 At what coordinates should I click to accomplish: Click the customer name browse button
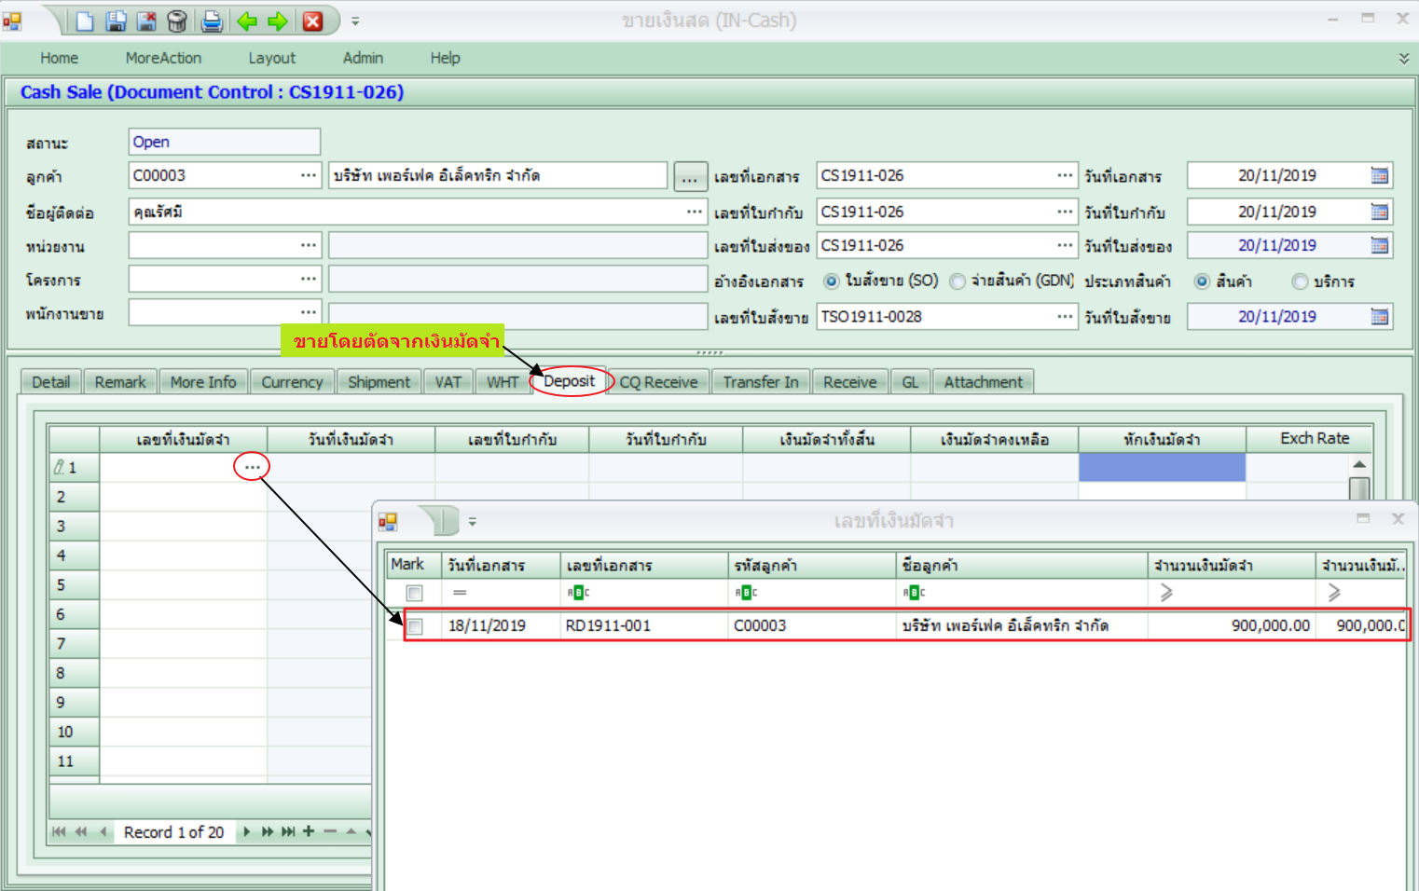click(689, 177)
